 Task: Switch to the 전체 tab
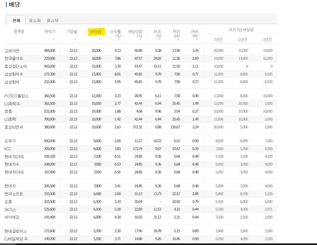pos(16,20)
